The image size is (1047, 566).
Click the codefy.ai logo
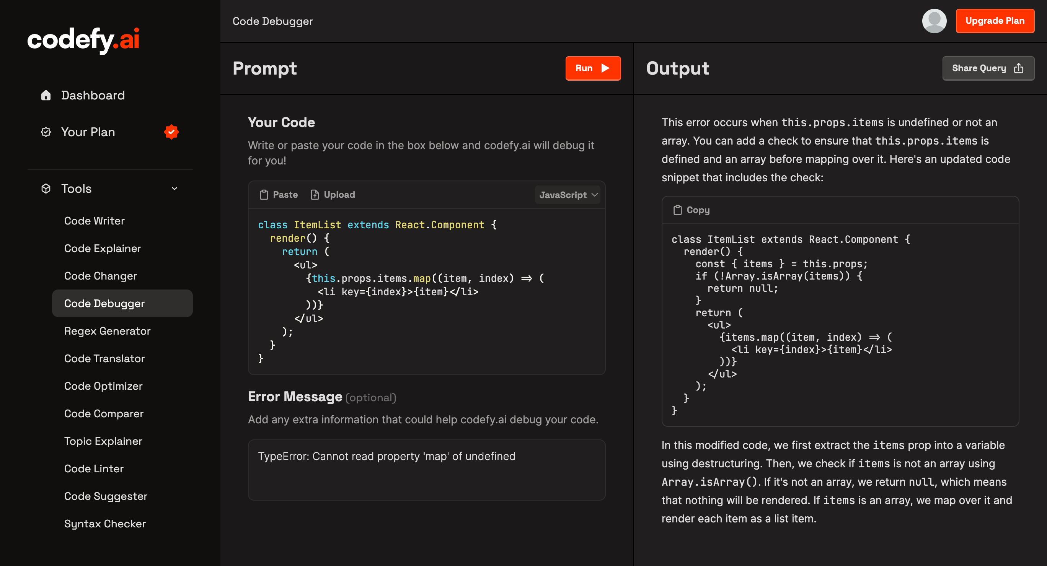click(x=83, y=40)
